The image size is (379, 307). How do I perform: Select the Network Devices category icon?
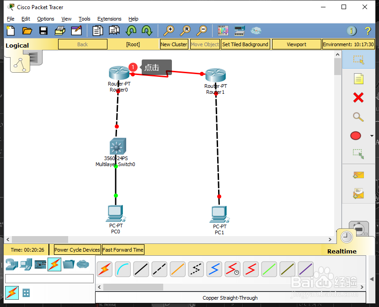(x=11, y=264)
